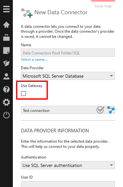The height and width of the screenshot is (187, 123).
Task: Click the Name input field
Action: click(68, 53)
